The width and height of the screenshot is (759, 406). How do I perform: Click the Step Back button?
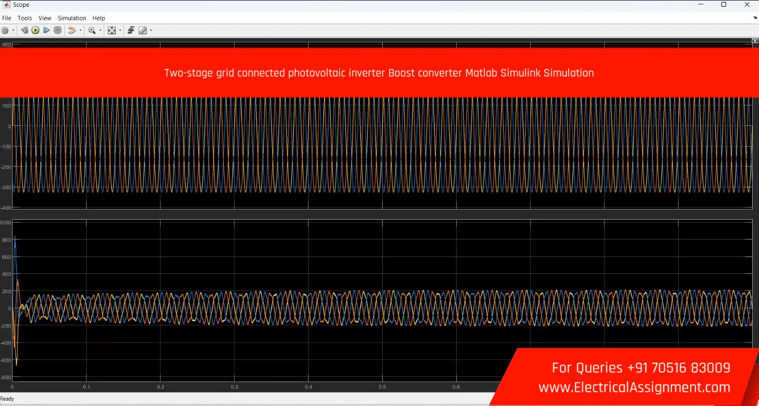25,30
